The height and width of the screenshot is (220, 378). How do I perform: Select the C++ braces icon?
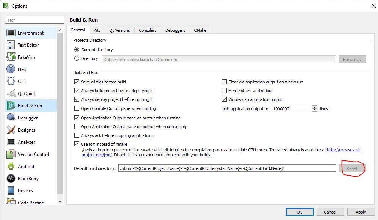point(11,81)
